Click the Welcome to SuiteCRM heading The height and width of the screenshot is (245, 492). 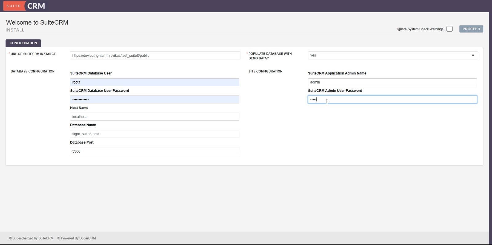(x=37, y=22)
